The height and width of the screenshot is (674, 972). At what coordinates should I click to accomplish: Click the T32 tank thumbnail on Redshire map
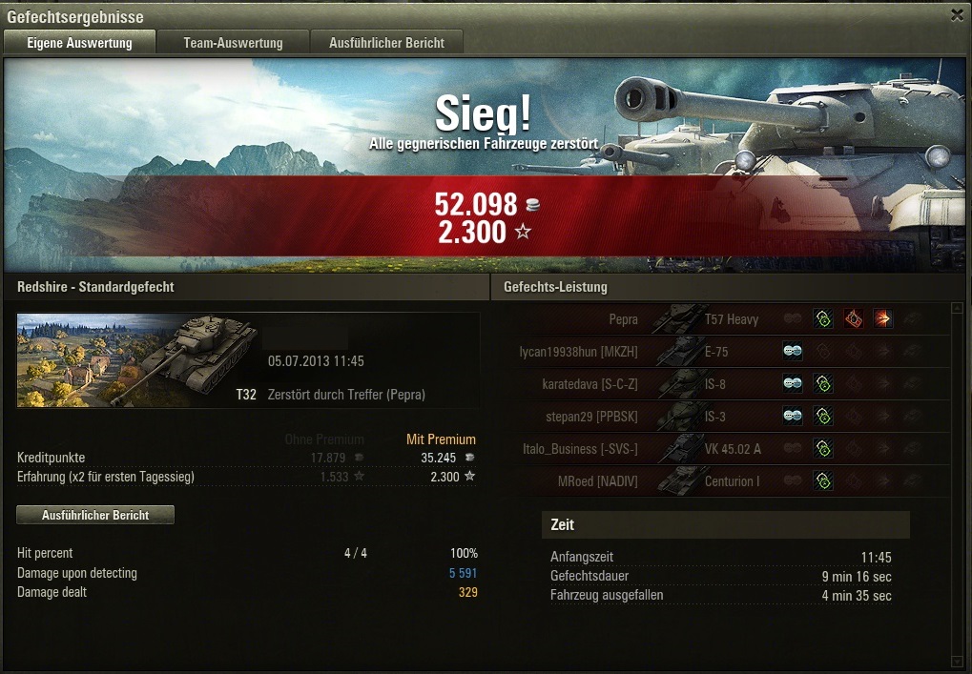pyautogui.click(x=137, y=360)
